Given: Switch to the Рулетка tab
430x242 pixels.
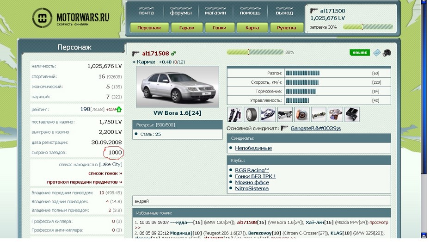Looking at the screenshot, I should 287,28.
